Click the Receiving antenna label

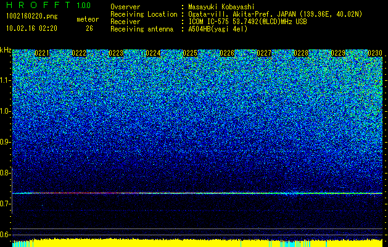tap(142, 29)
